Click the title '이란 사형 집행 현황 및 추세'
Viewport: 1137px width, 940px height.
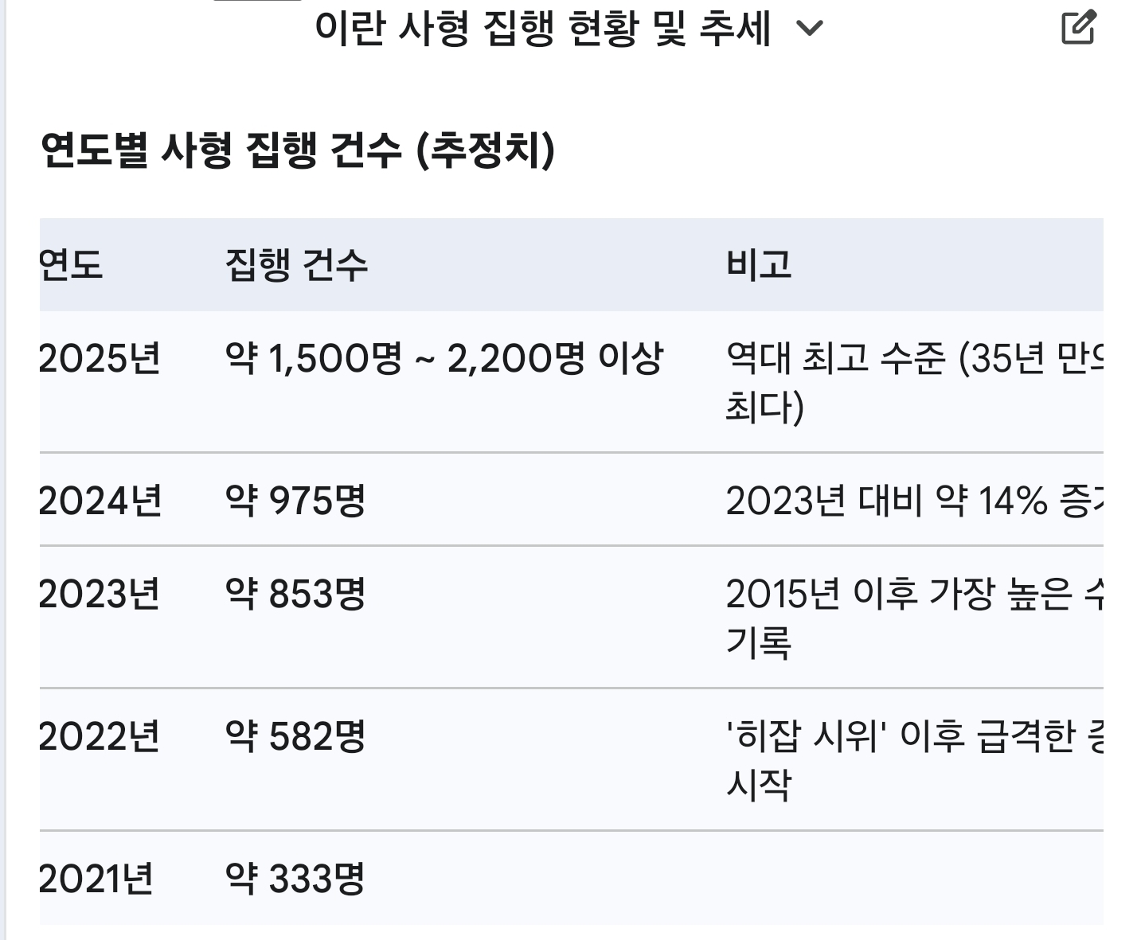pyautogui.click(x=542, y=29)
